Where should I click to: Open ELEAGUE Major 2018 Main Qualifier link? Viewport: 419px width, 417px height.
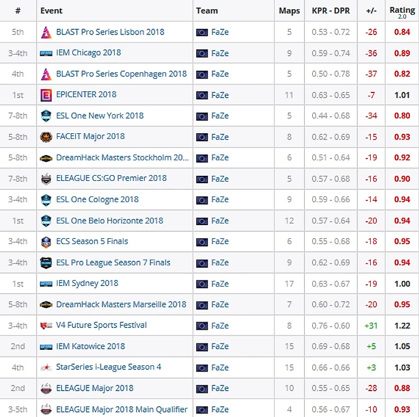[x=122, y=410]
